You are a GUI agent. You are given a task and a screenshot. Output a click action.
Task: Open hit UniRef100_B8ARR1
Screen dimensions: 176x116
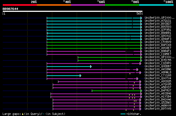(x=158, y=33)
